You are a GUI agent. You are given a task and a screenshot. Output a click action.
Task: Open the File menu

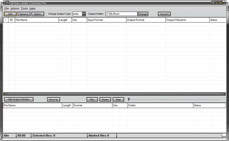click(x=6, y=8)
